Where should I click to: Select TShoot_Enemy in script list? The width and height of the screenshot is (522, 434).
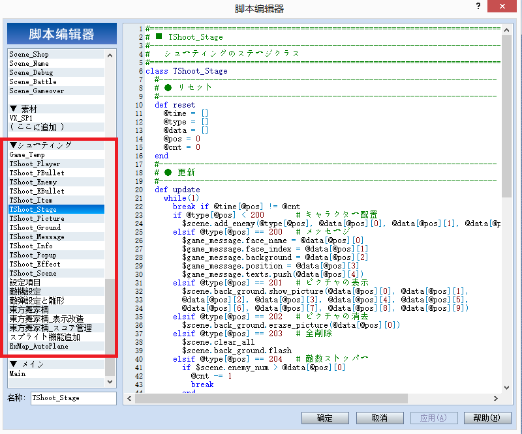[x=56, y=182]
